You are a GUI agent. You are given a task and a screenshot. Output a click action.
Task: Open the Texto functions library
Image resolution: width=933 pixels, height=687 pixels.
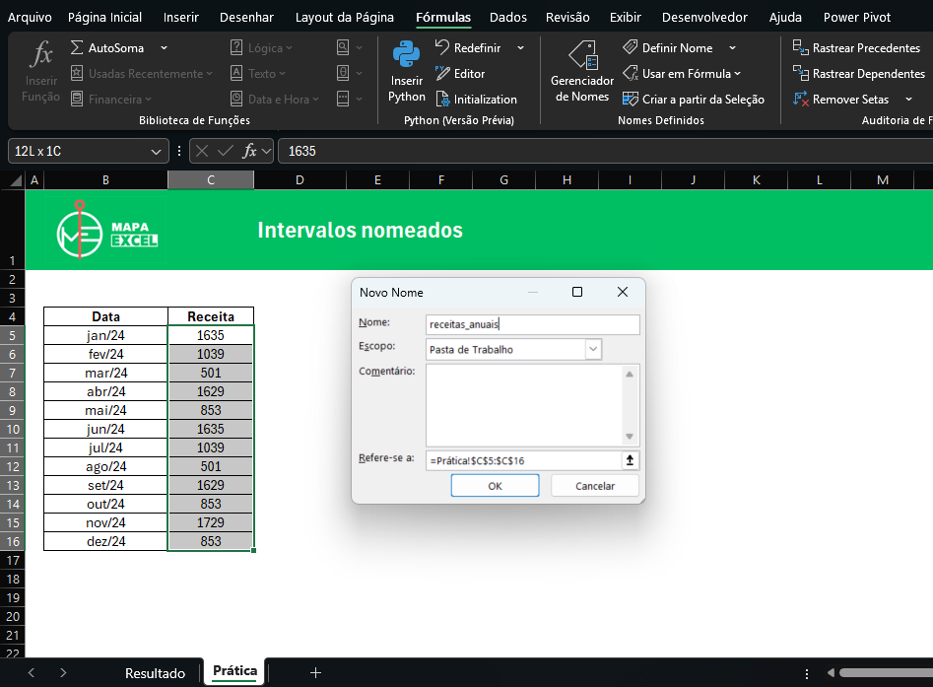click(258, 74)
